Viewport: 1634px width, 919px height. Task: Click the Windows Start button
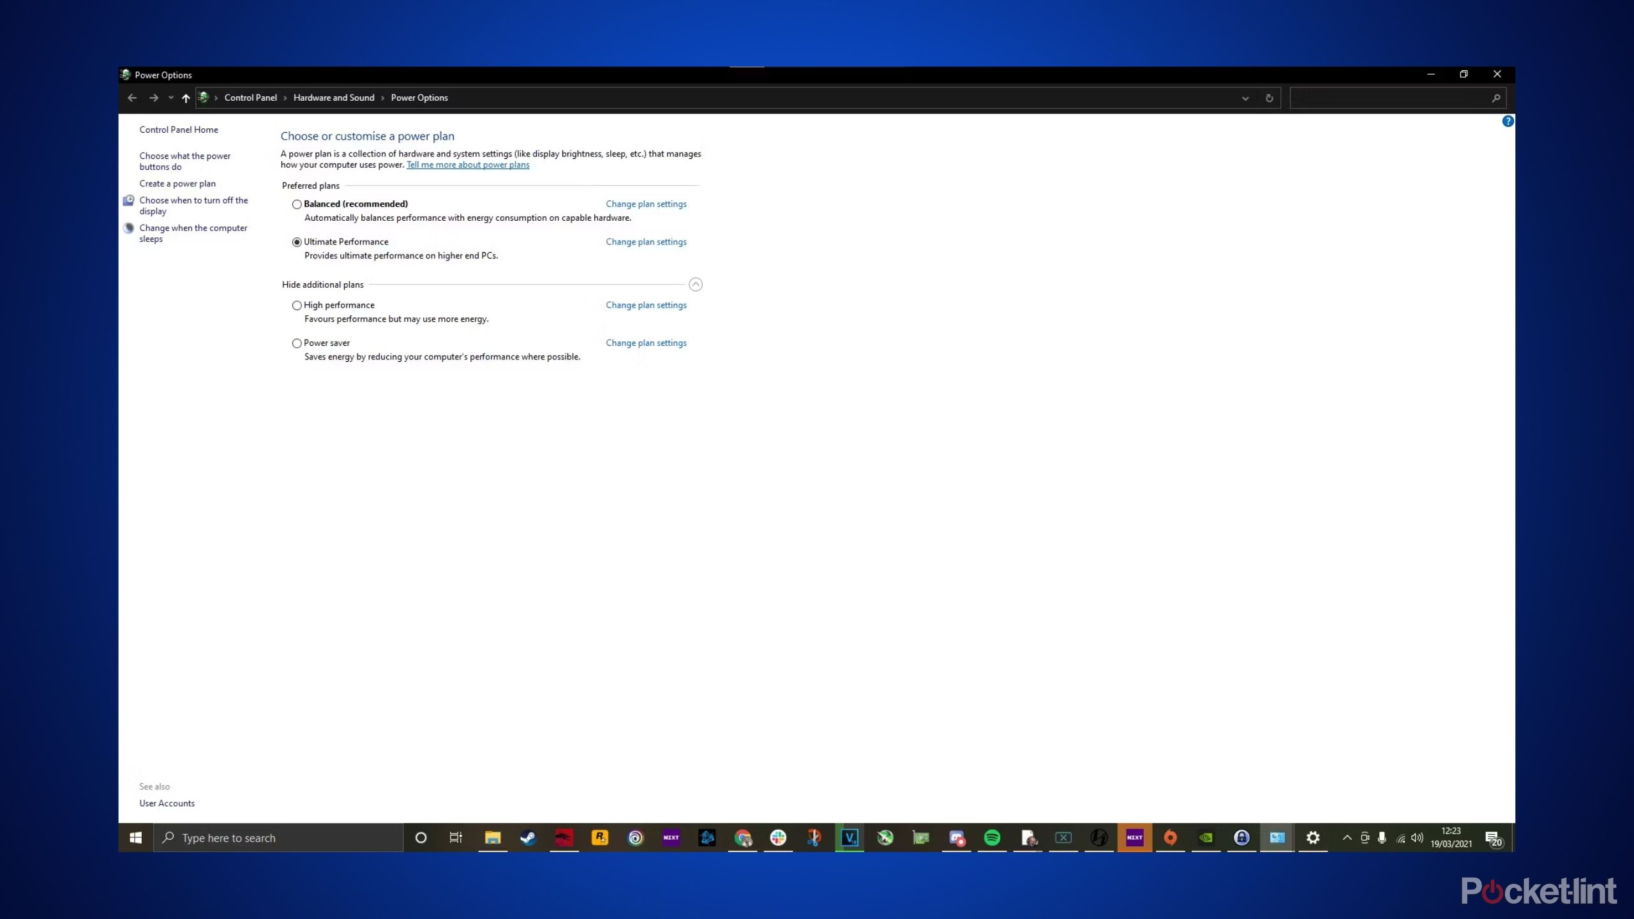(x=135, y=837)
